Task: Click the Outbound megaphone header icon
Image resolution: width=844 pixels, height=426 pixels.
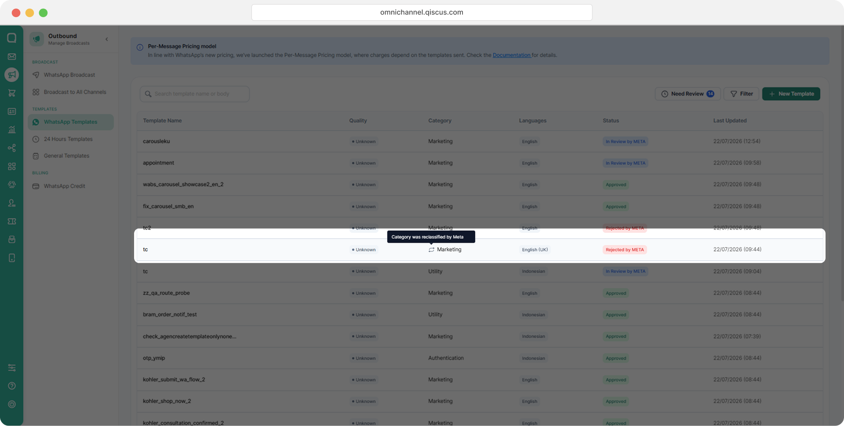Action: 37,39
